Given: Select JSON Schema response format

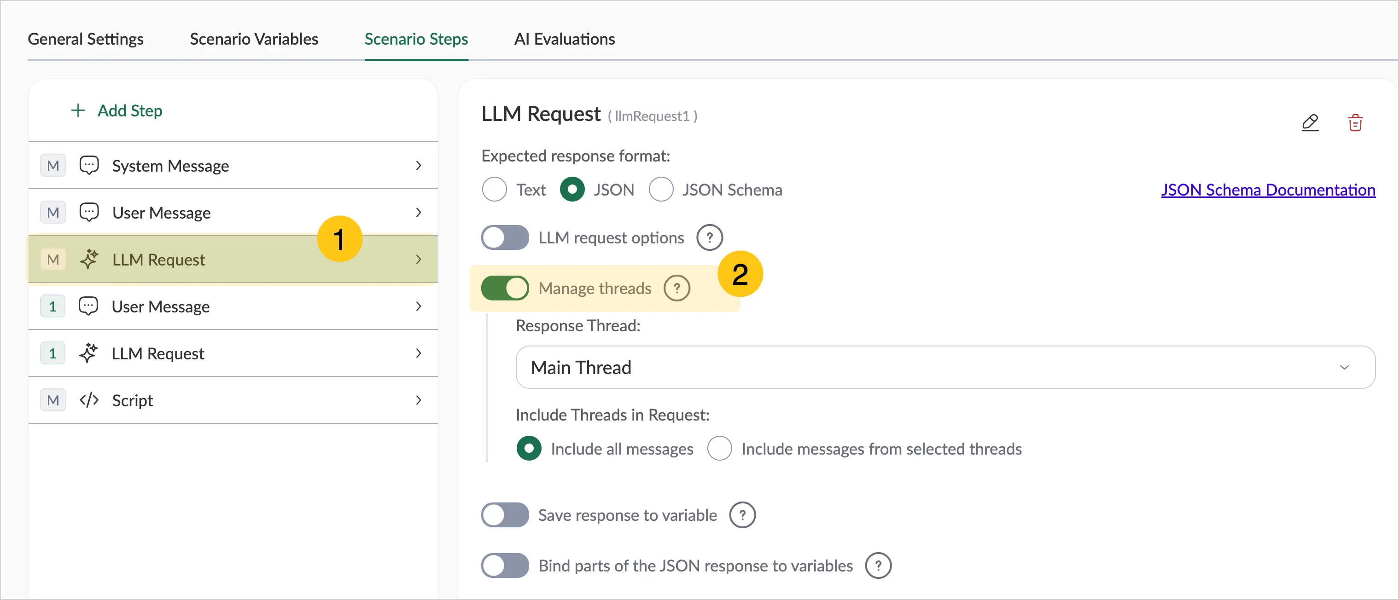Looking at the screenshot, I should (x=661, y=190).
